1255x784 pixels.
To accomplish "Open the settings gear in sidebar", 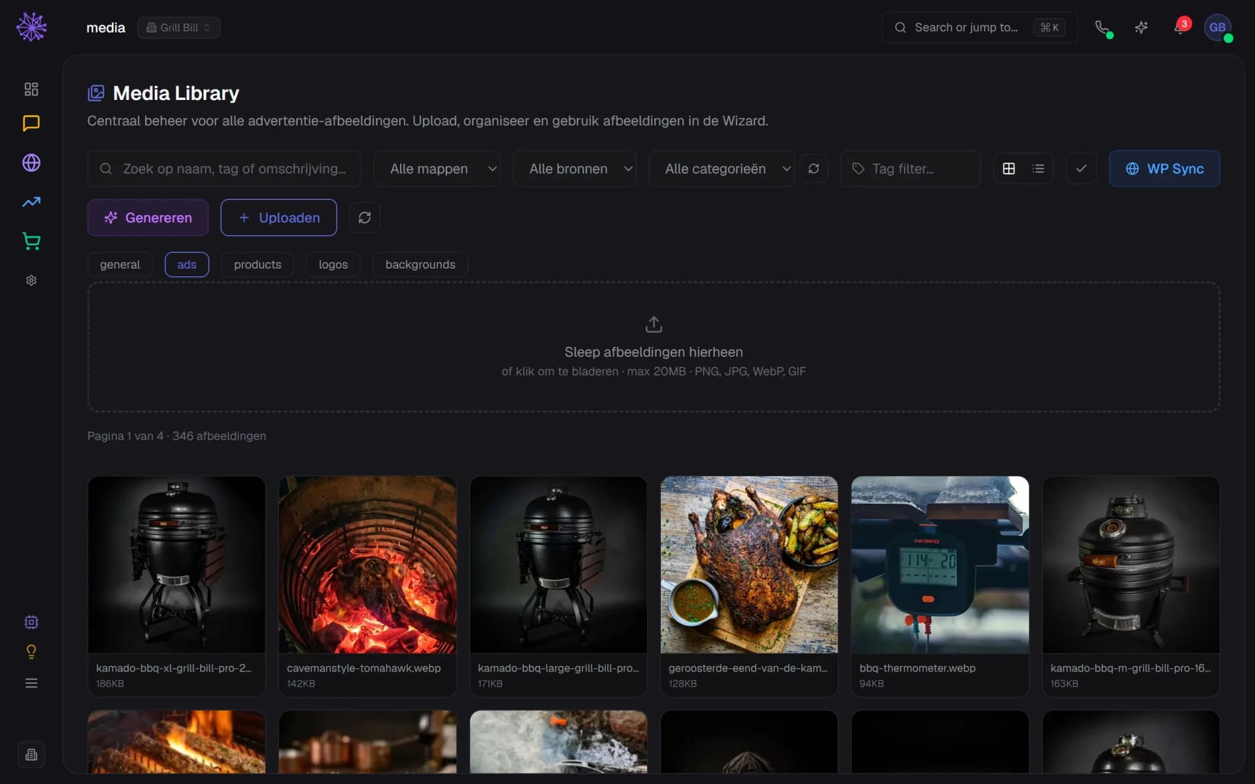I will [x=31, y=280].
